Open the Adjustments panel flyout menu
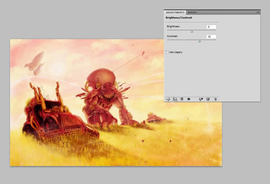The height and width of the screenshot is (184, 270). [258, 13]
